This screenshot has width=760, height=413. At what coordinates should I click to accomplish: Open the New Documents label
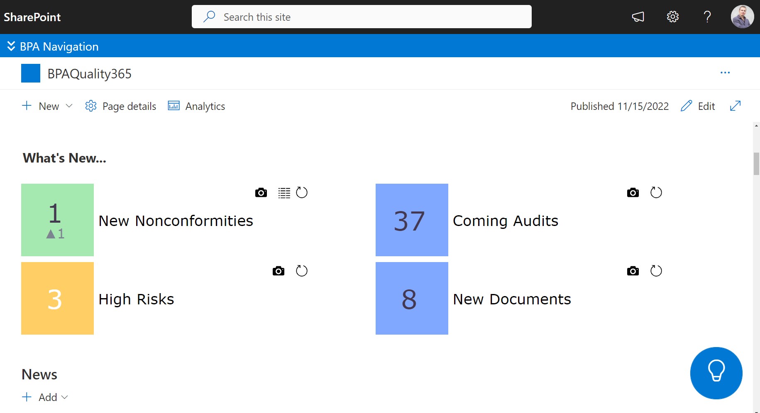click(x=512, y=299)
